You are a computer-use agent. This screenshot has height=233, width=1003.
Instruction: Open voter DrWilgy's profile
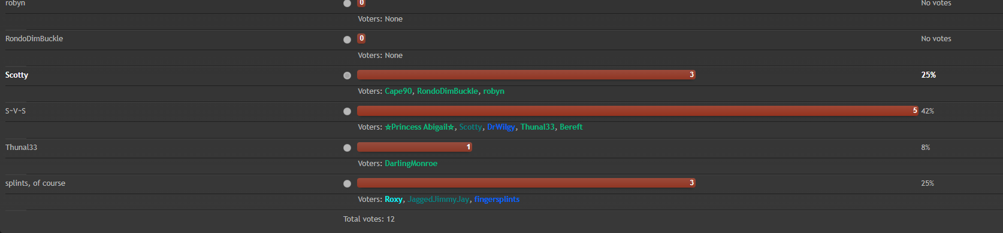[x=501, y=127]
